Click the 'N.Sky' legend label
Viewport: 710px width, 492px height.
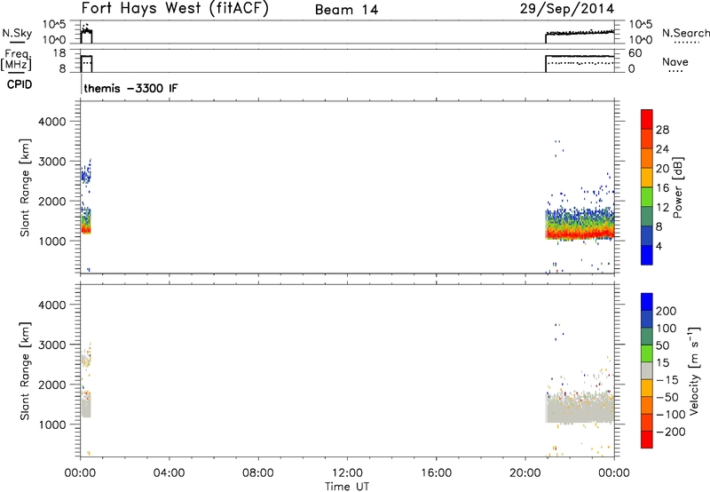pos(17,33)
